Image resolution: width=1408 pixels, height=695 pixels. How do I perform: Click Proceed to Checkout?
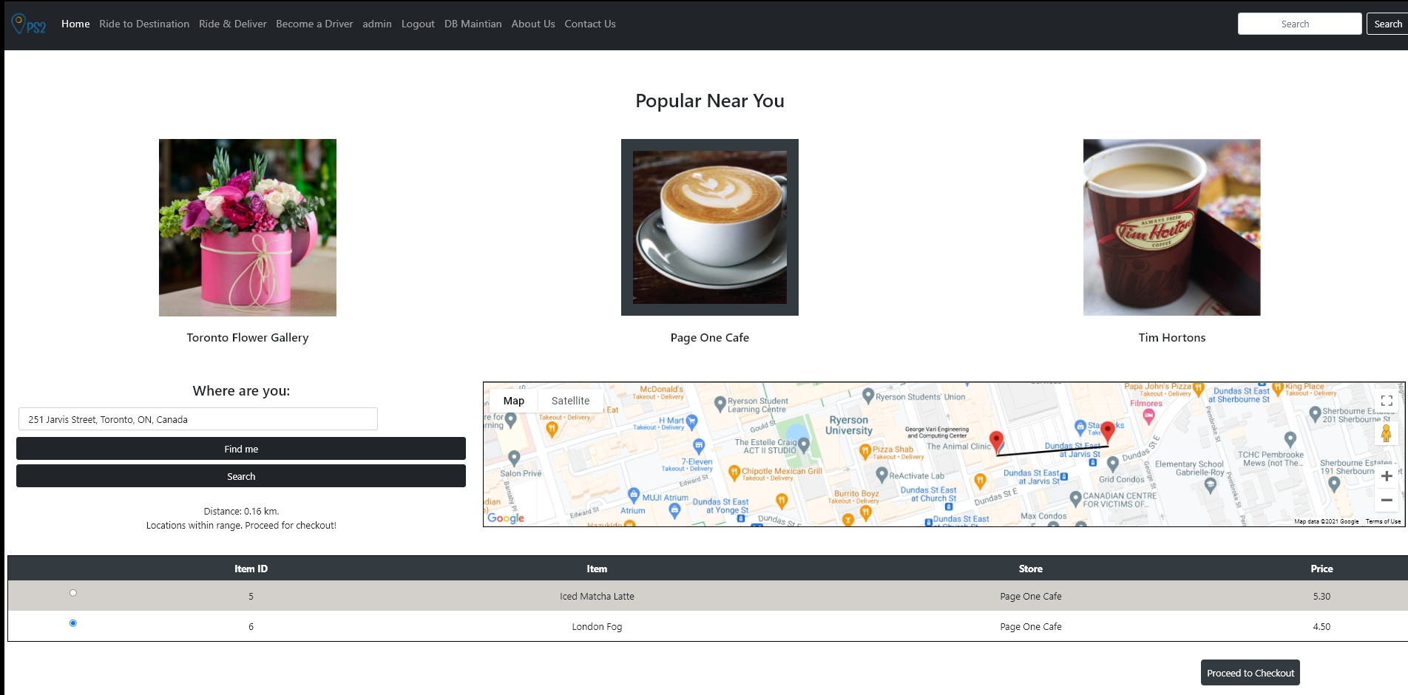1250,673
